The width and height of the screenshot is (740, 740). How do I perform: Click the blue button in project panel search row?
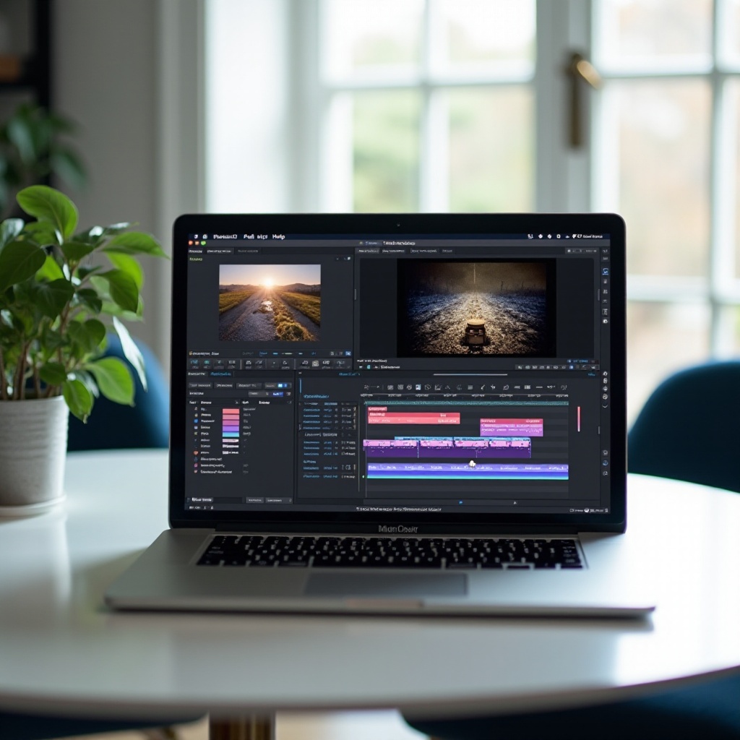[277, 394]
